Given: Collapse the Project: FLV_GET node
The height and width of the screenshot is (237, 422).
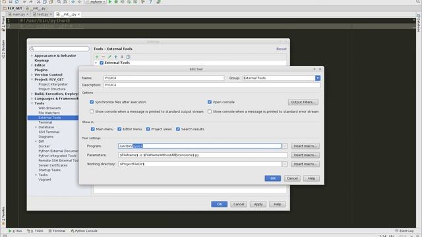Looking at the screenshot, I should (32, 80).
